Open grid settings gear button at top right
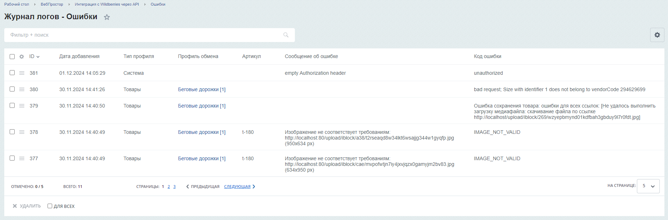The image size is (668, 220). point(657,35)
